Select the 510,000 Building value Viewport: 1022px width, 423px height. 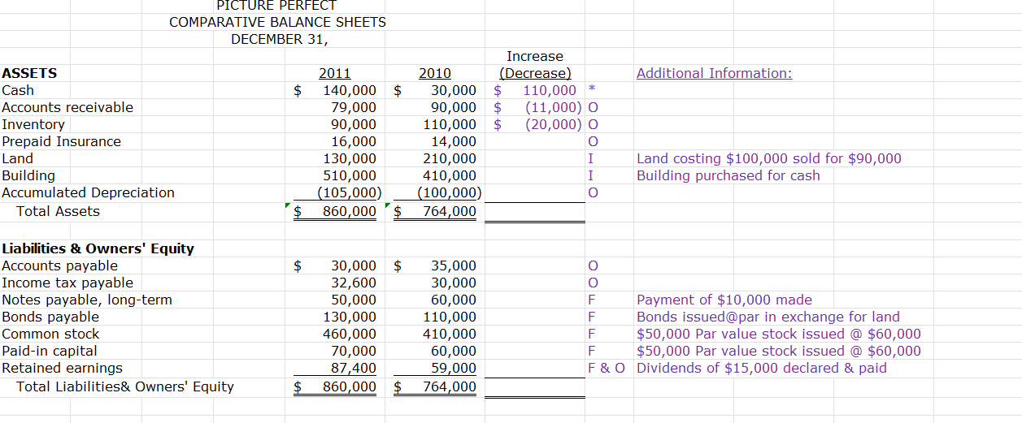pyautogui.click(x=350, y=175)
